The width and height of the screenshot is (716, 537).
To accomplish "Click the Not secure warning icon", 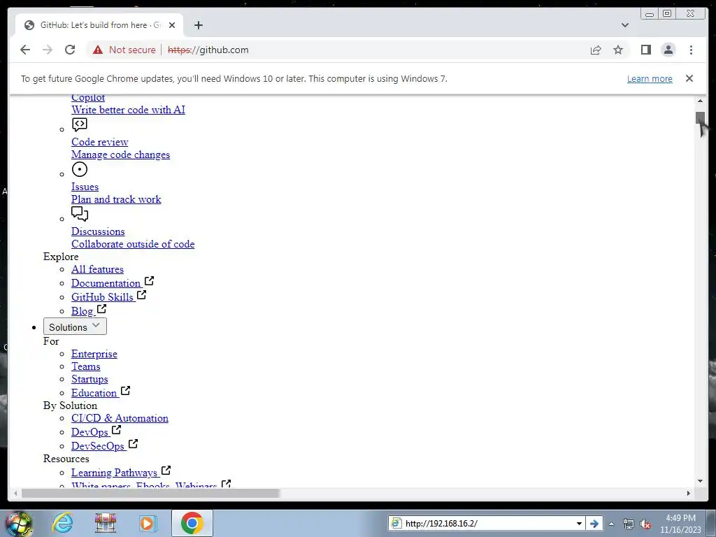I will (98, 50).
